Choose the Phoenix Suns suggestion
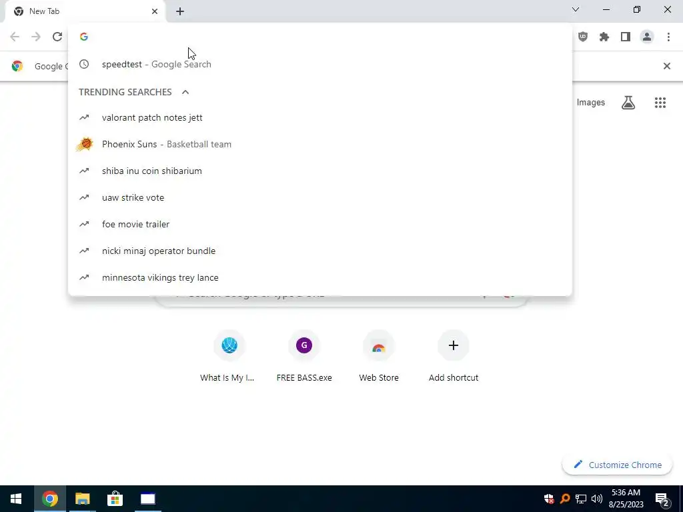 coord(319,144)
